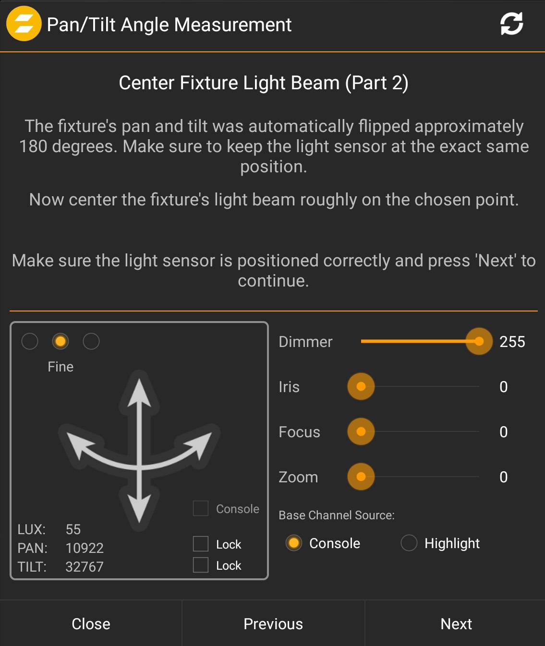The width and height of the screenshot is (545, 646).
Task: Enable the Console checkbox in the pan/tilt panel
Action: coord(201,508)
